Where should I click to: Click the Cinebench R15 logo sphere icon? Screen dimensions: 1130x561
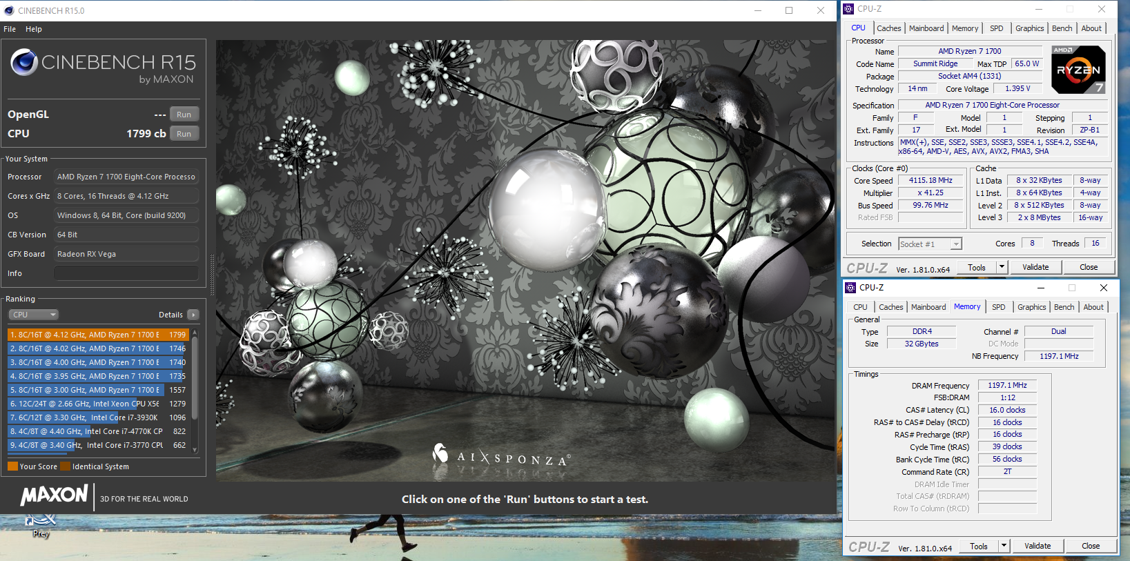[x=24, y=62]
